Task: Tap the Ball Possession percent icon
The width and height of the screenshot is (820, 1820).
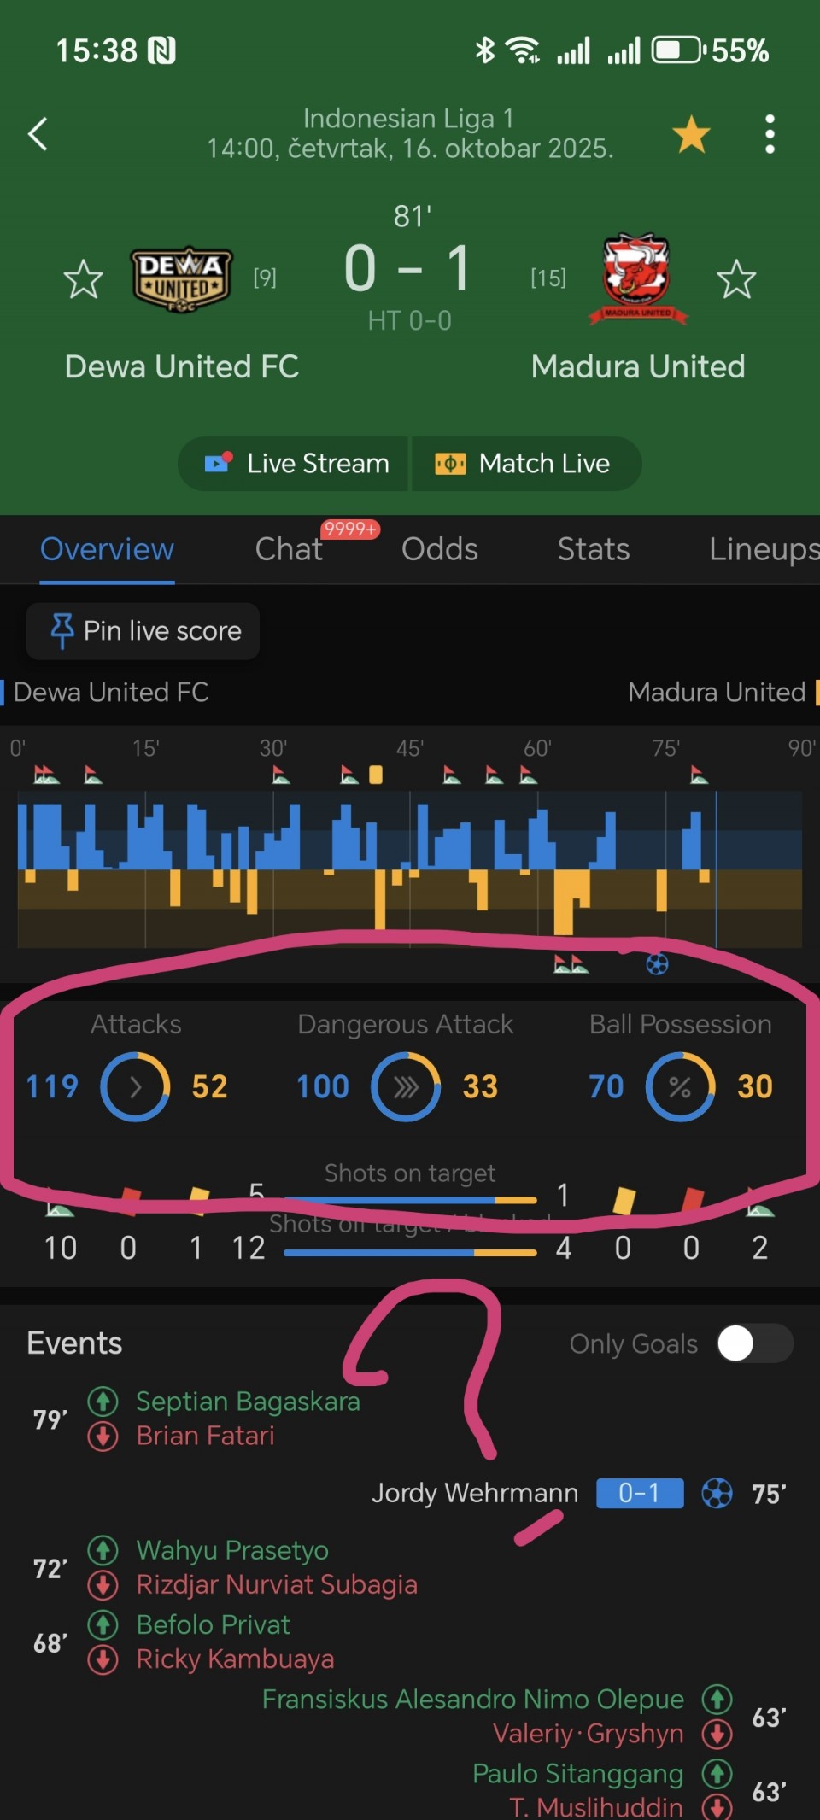Action: pyautogui.click(x=680, y=1086)
